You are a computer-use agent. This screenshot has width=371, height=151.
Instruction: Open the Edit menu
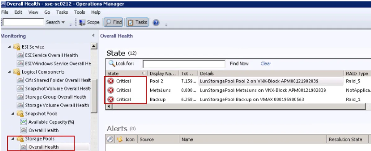18,12
